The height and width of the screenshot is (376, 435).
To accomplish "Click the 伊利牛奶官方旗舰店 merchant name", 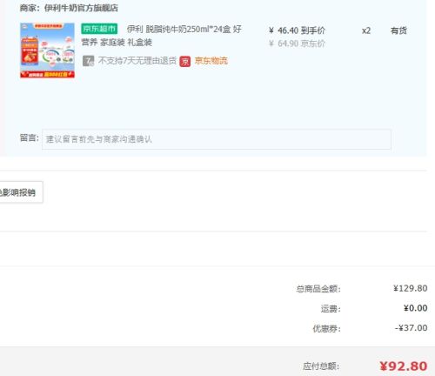I will [81, 8].
